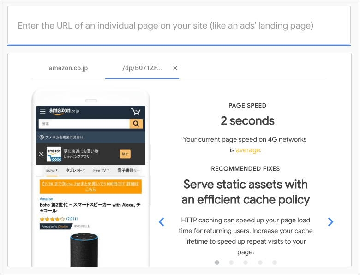The width and height of the screenshot is (360, 275).
Task: Expand the タブレット dropdown
Action: (x=76, y=170)
